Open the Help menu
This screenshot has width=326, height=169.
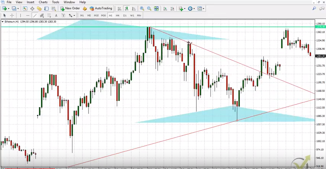click(82, 2)
